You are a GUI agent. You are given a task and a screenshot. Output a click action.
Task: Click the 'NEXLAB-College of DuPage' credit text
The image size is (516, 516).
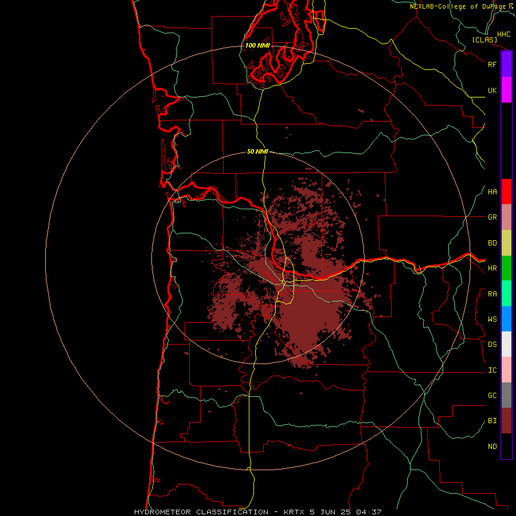click(x=458, y=6)
